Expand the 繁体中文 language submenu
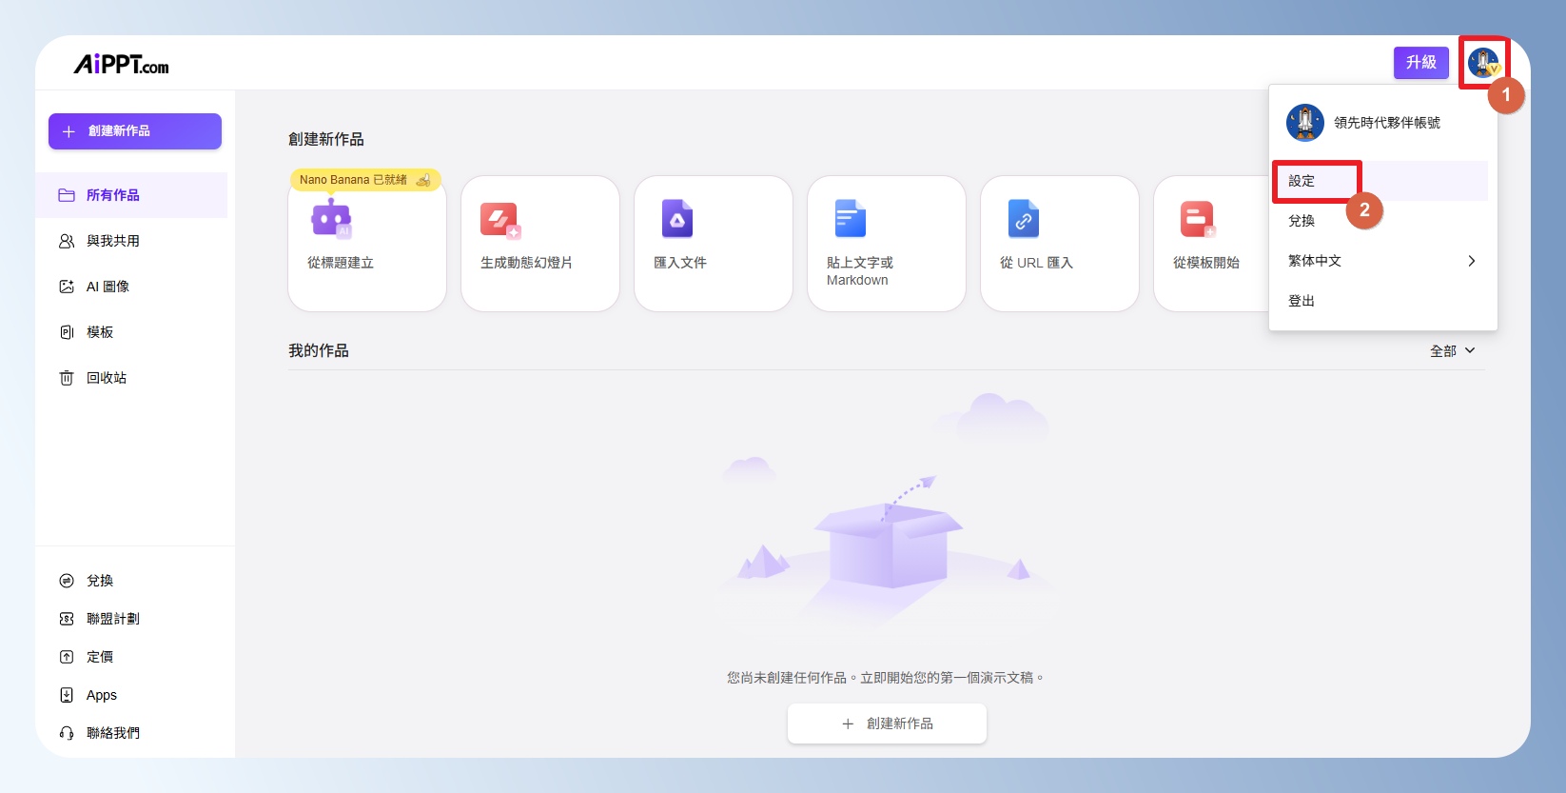Viewport: 1566px width, 793px height. pyautogui.click(x=1381, y=261)
